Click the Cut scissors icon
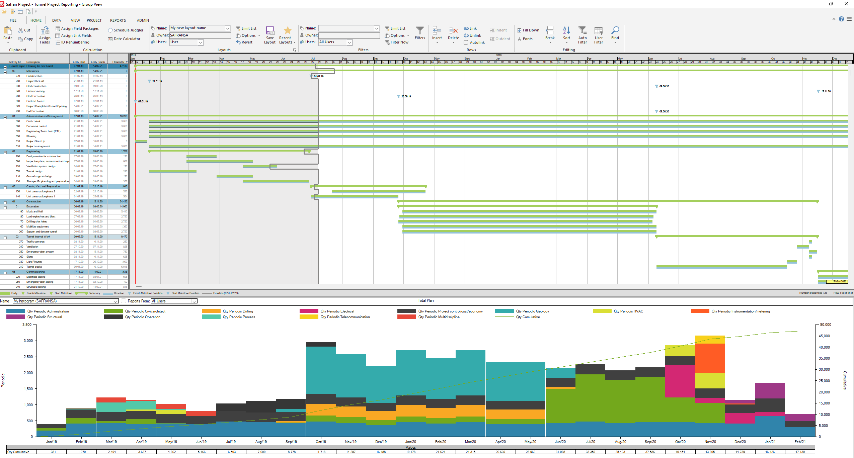This screenshot has width=854, height=458. click(x=21, y=30)
